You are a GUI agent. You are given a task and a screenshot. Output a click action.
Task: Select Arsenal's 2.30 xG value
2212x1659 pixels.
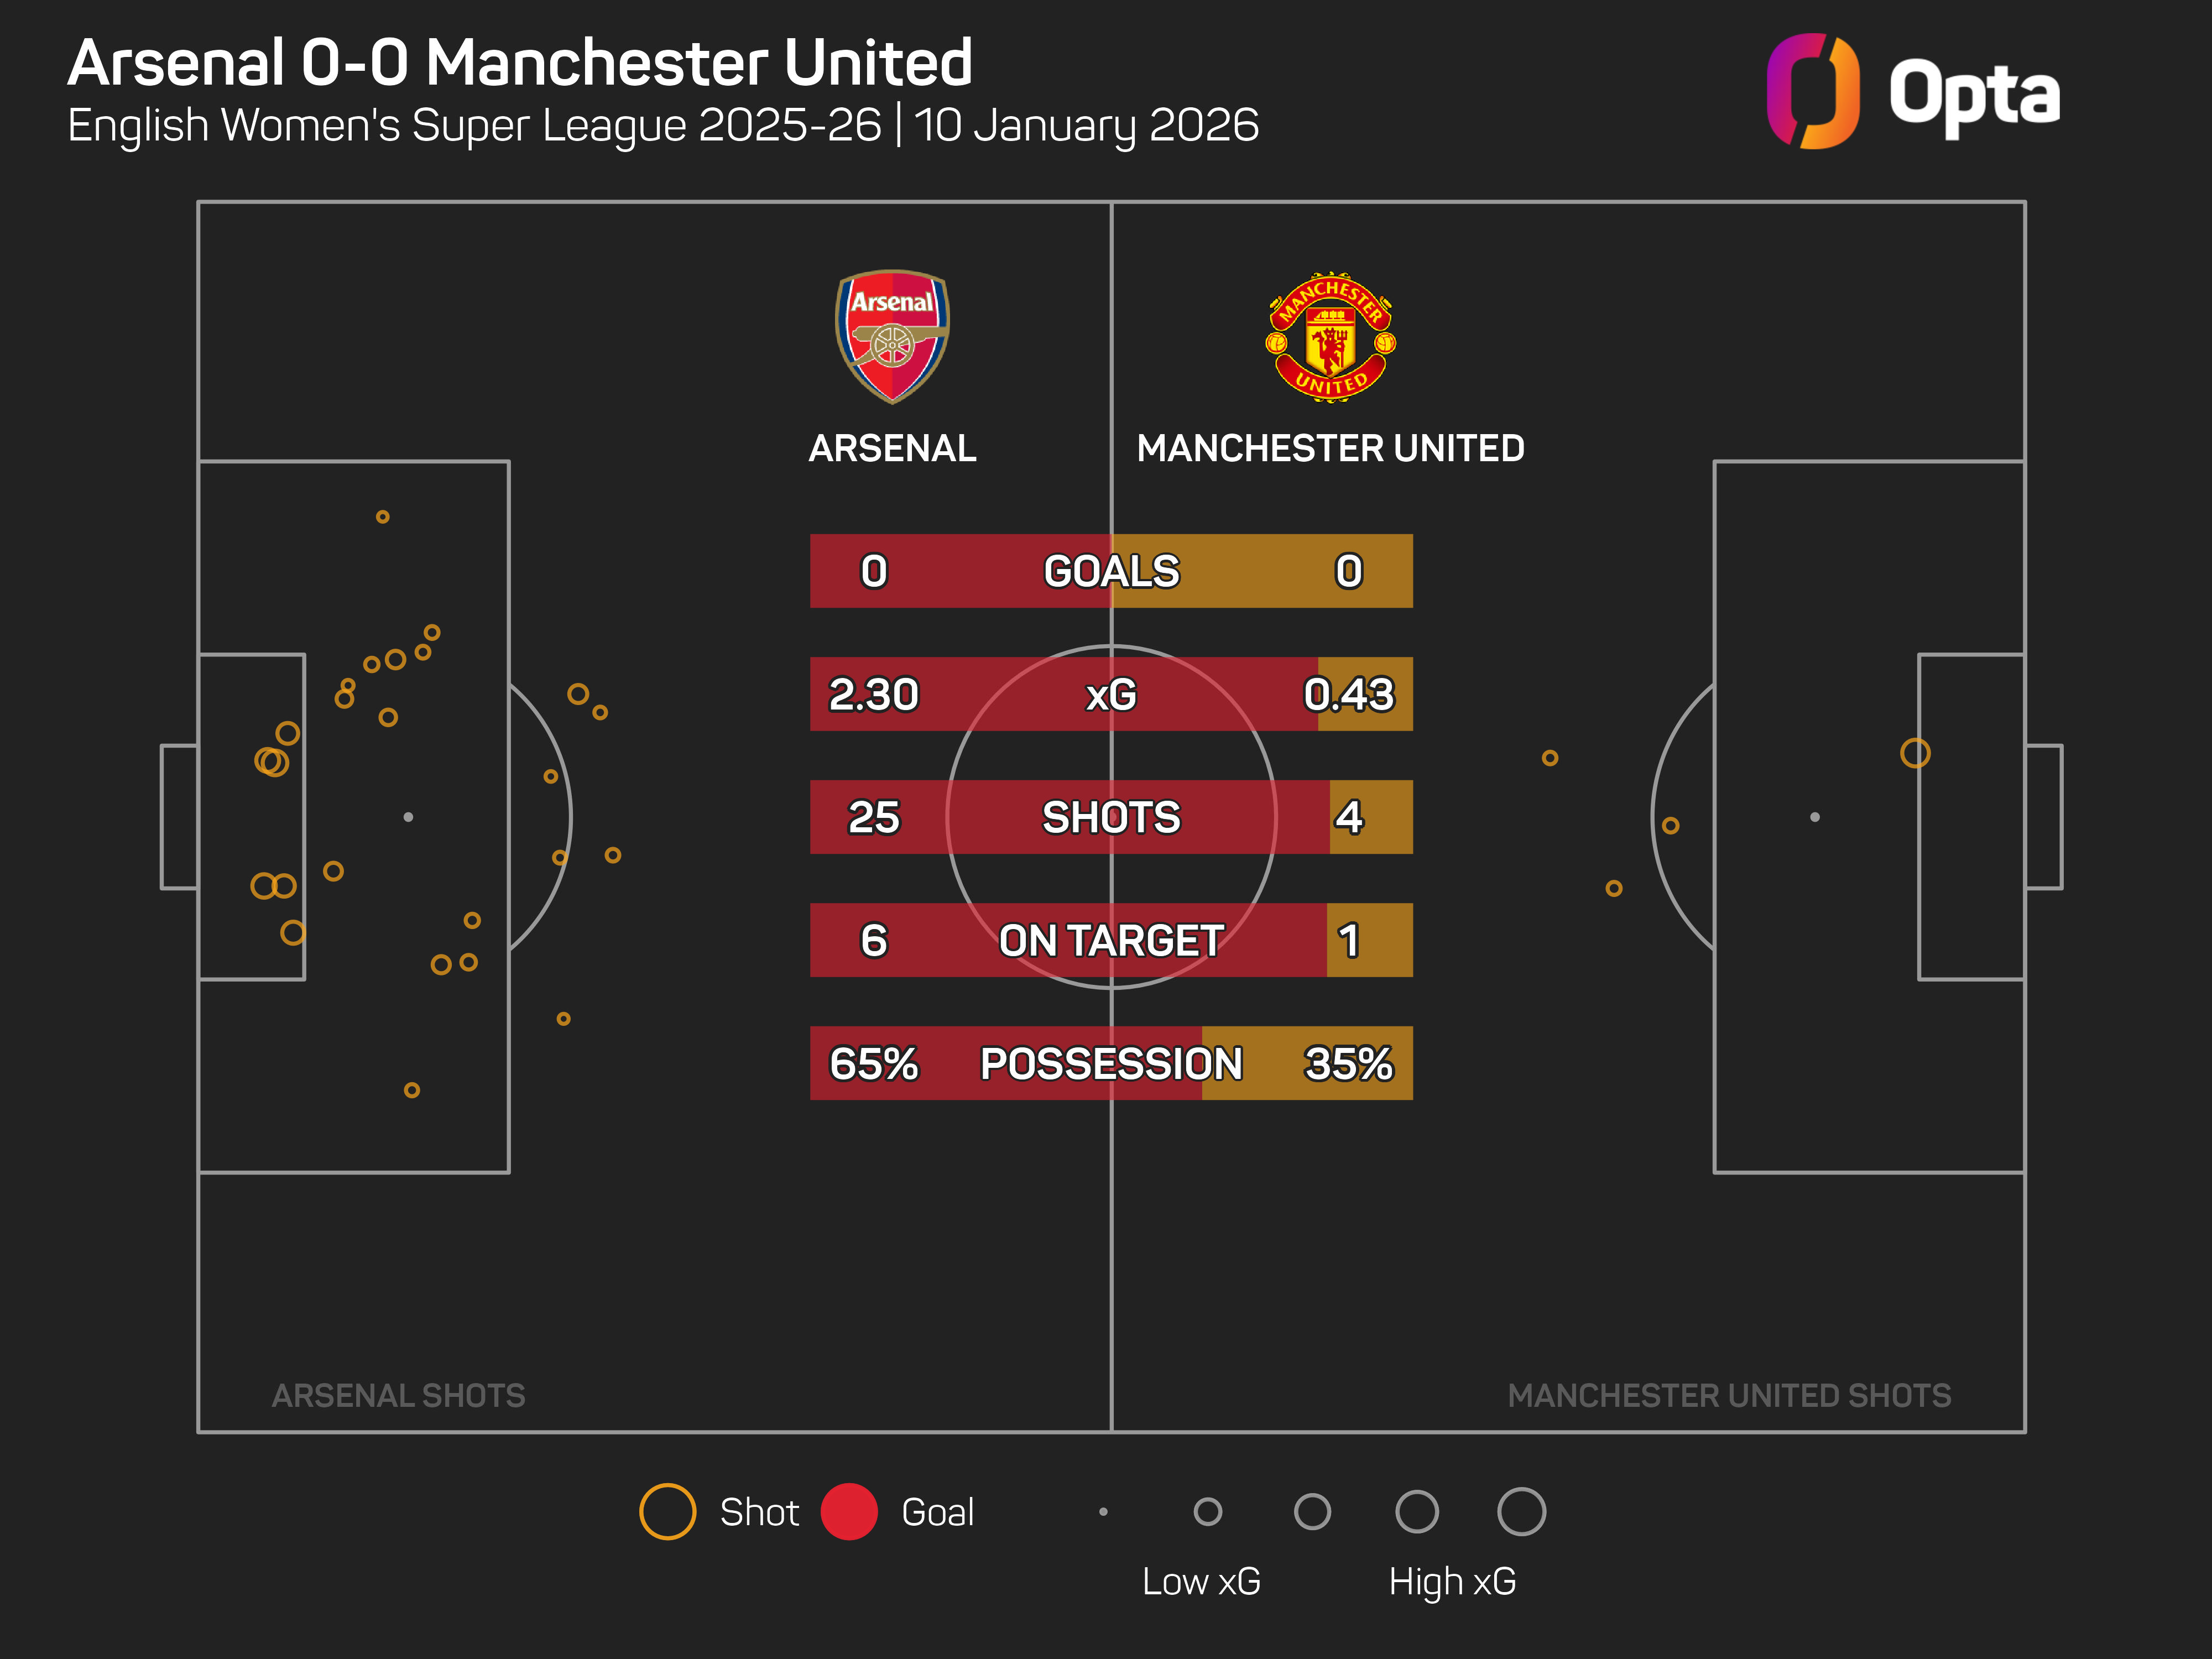(873, 694)
